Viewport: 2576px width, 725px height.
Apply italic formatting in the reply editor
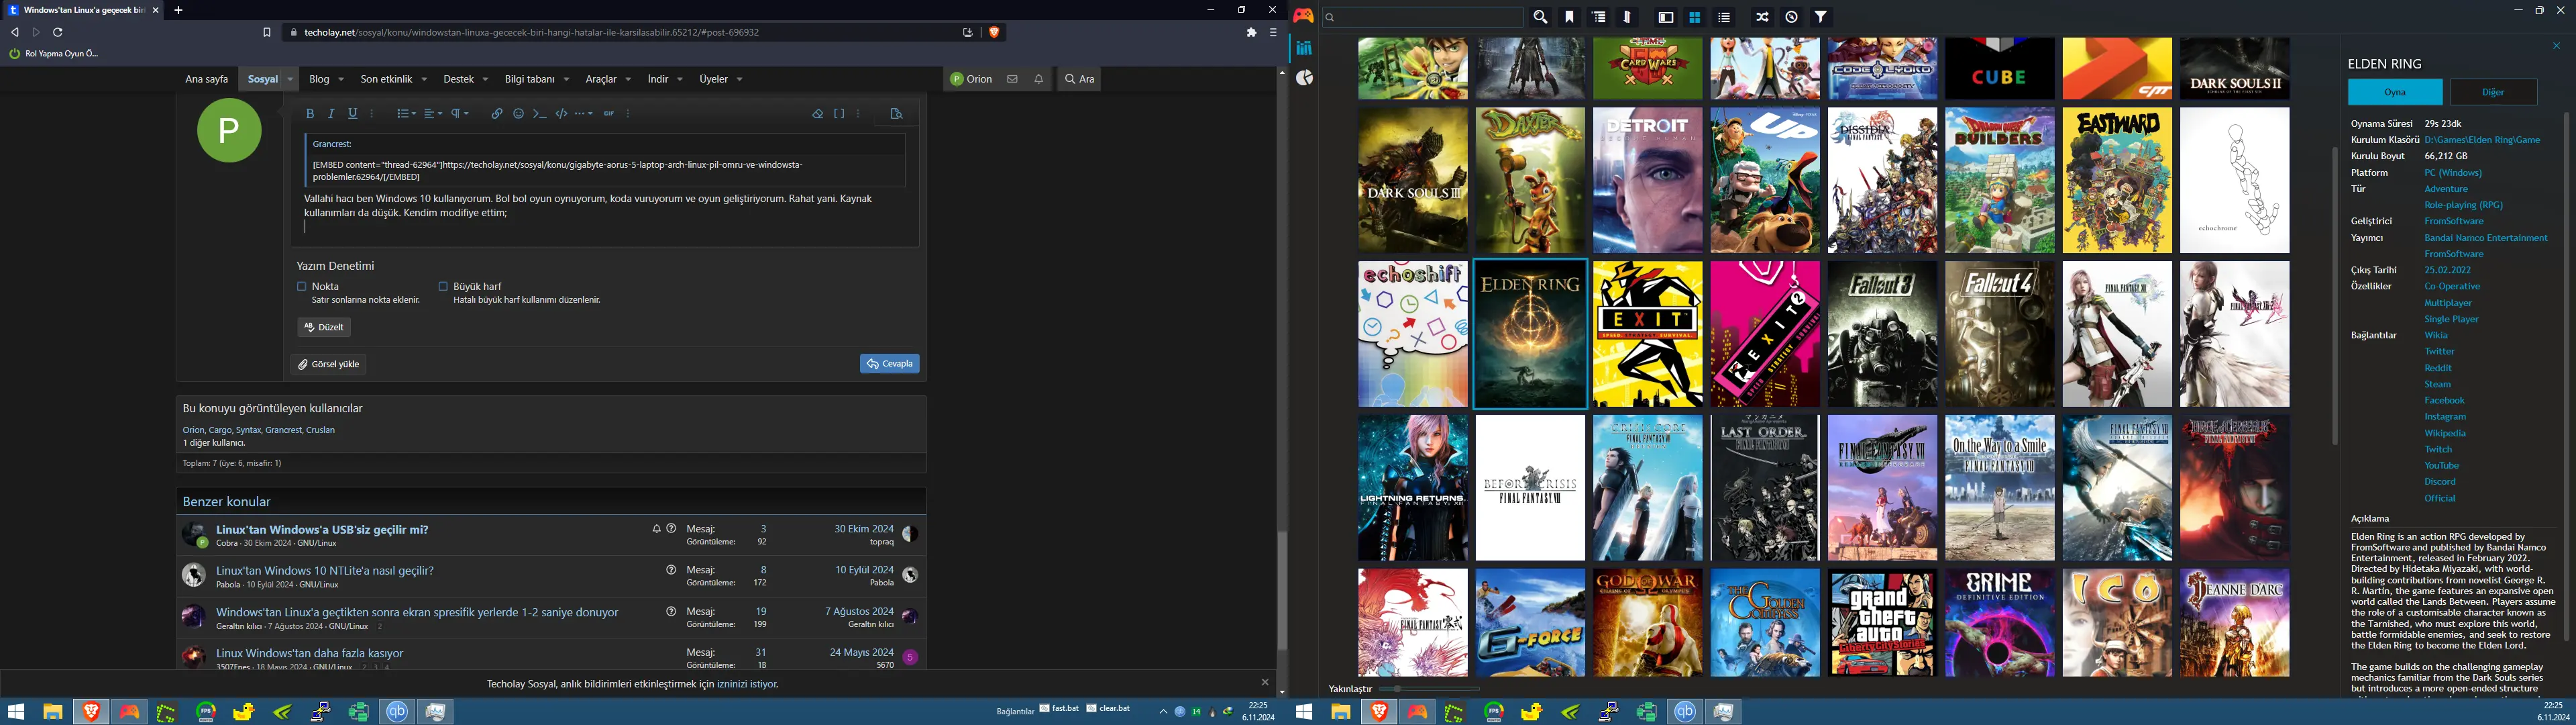point(331,114)
